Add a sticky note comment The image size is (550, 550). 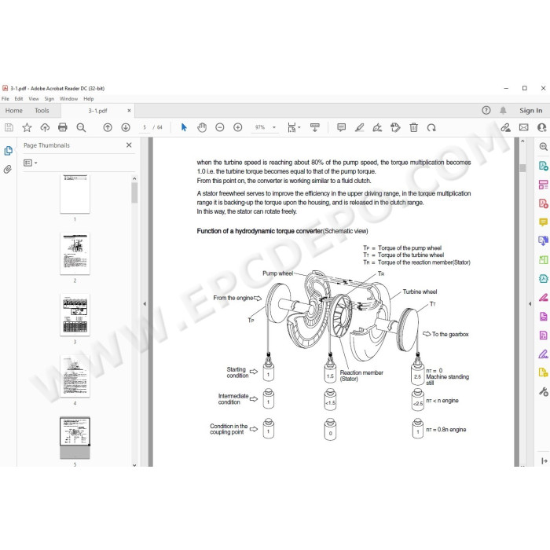click(341, 127)
